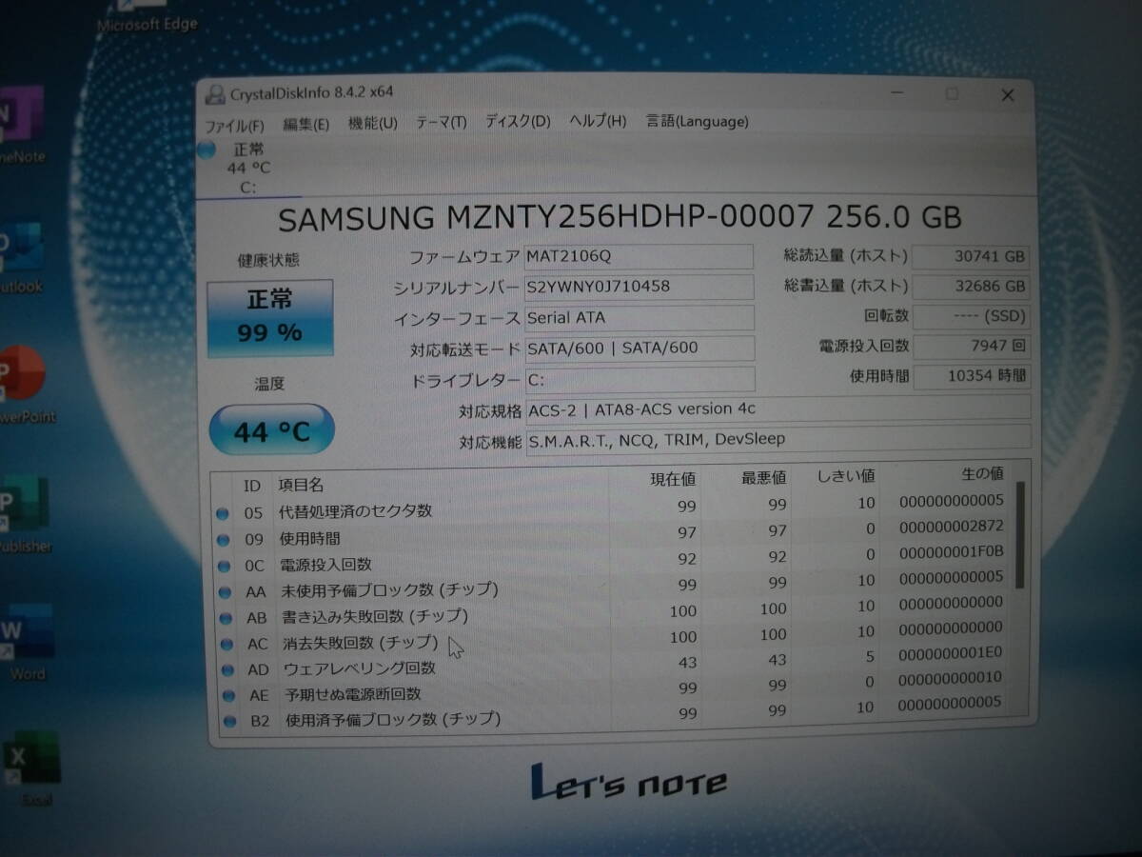The image size is (1142, 857).
Task: Open the 言語(Language) menu
Action: coord(698,121)
